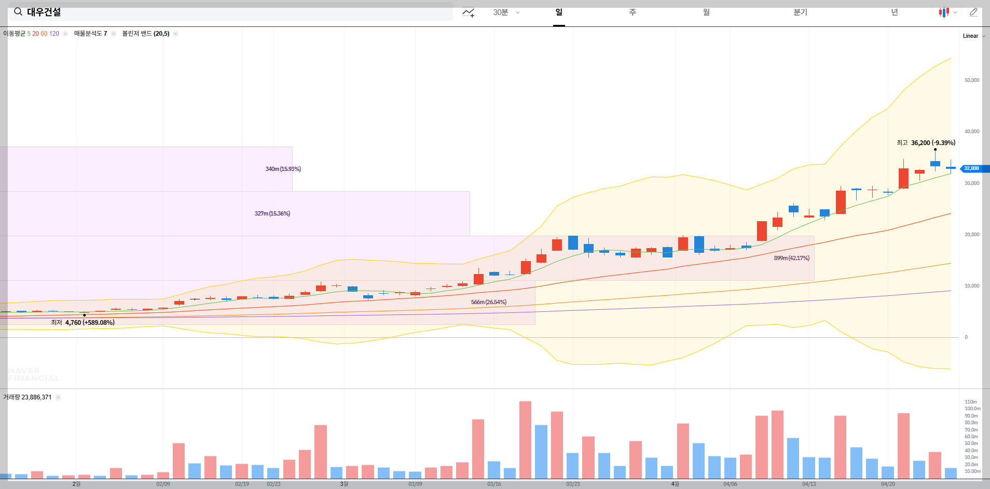Select the 일 daily tab
The image size is (990, 489).
tap(559, 12)
